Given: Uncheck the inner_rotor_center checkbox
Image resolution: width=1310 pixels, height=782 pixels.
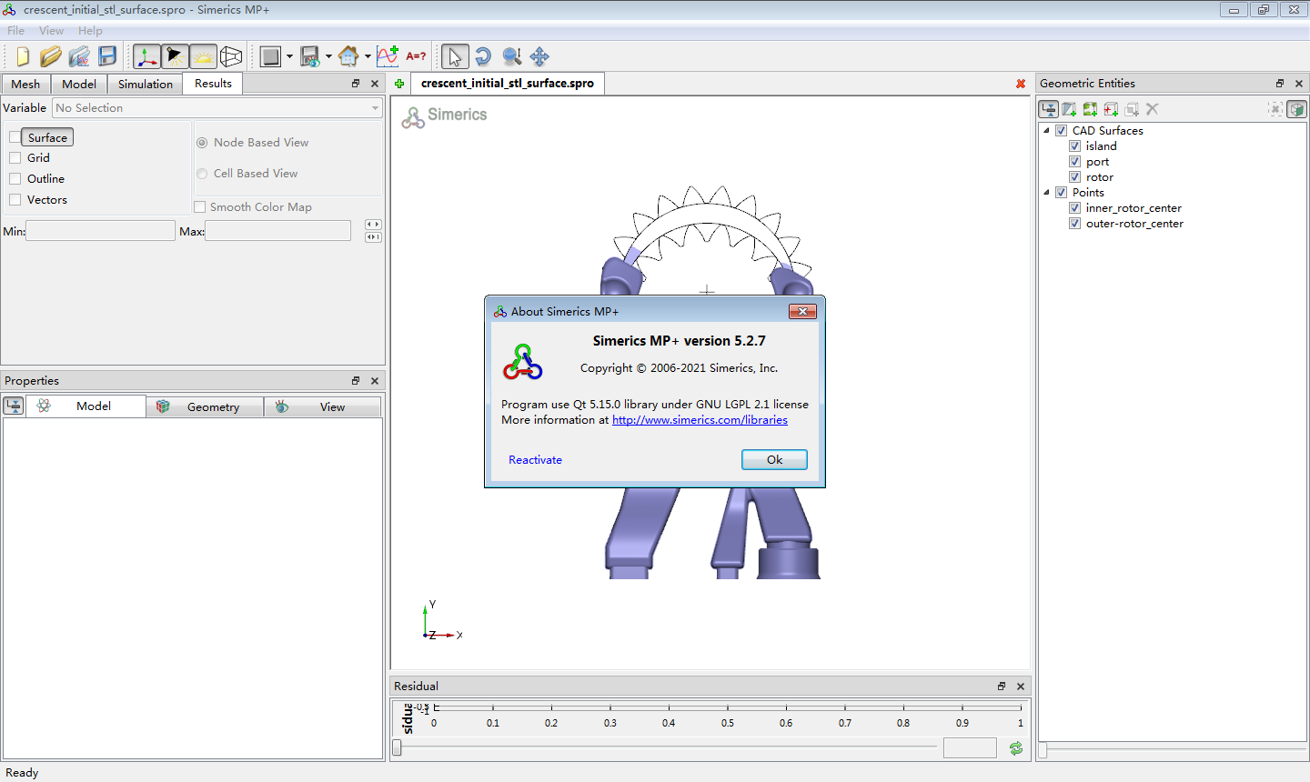Looking at the screenshot, I should (1074, 208).
